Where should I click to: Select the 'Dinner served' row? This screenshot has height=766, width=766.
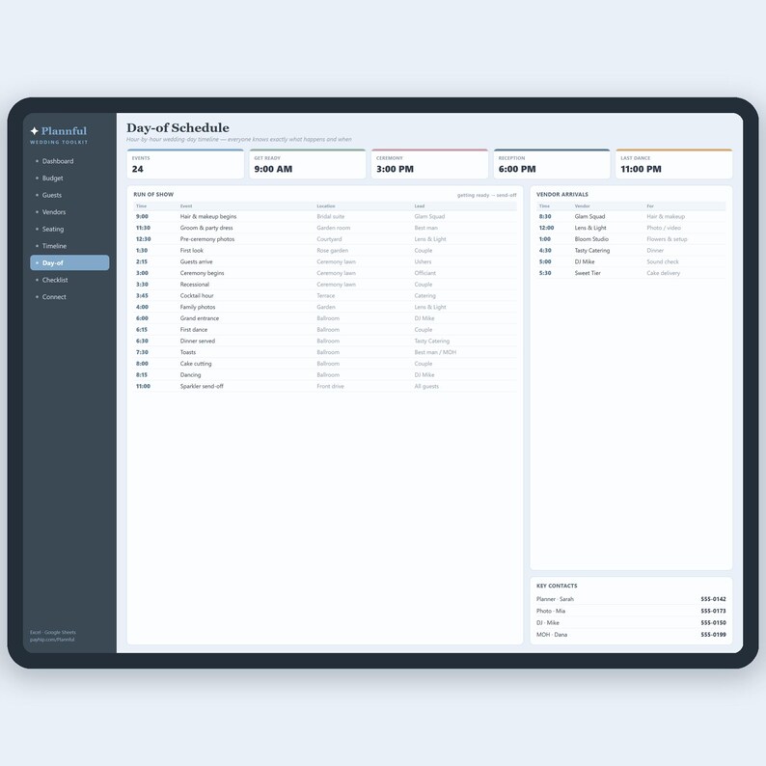pos(325,341)
